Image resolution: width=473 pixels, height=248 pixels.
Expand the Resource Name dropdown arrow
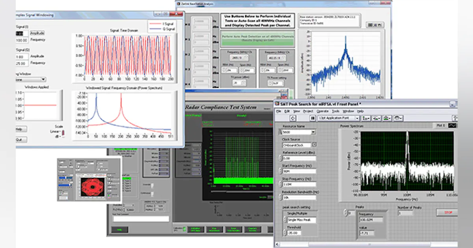tap(313, 132)
